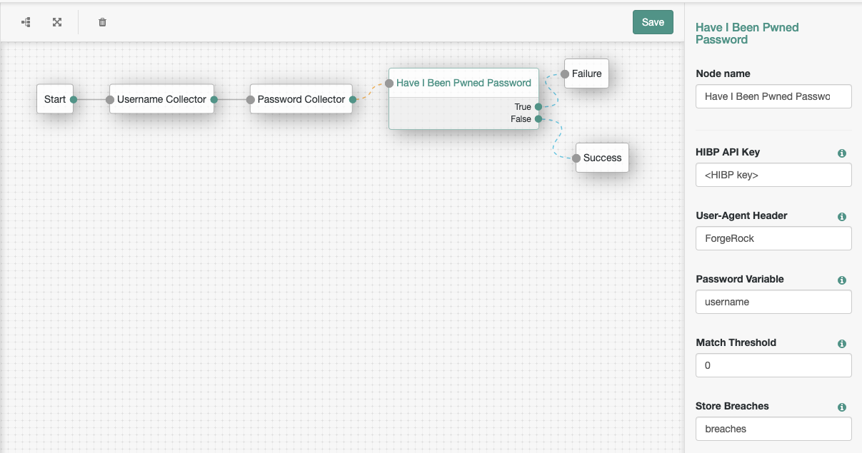
Task: Click the Success node input connector
Action: click(x=576, y=158)
